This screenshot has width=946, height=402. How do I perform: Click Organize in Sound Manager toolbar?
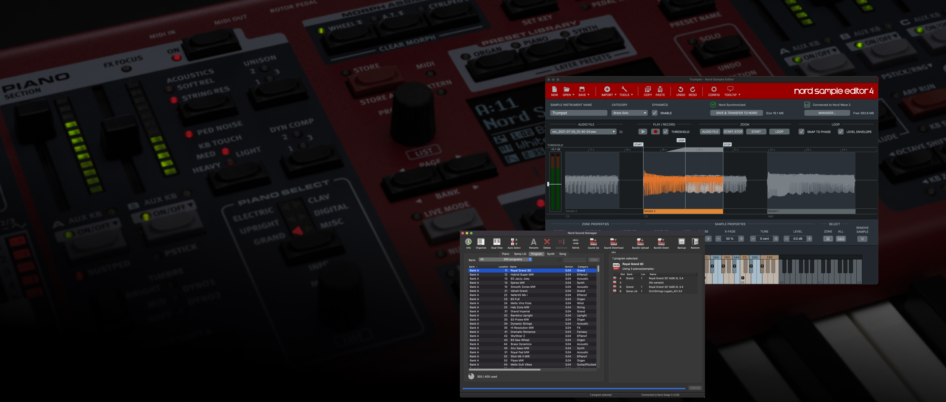click(481, 243)
